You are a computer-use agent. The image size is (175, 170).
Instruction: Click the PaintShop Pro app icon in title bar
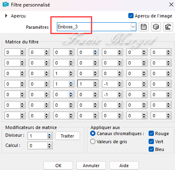(6, 5)
